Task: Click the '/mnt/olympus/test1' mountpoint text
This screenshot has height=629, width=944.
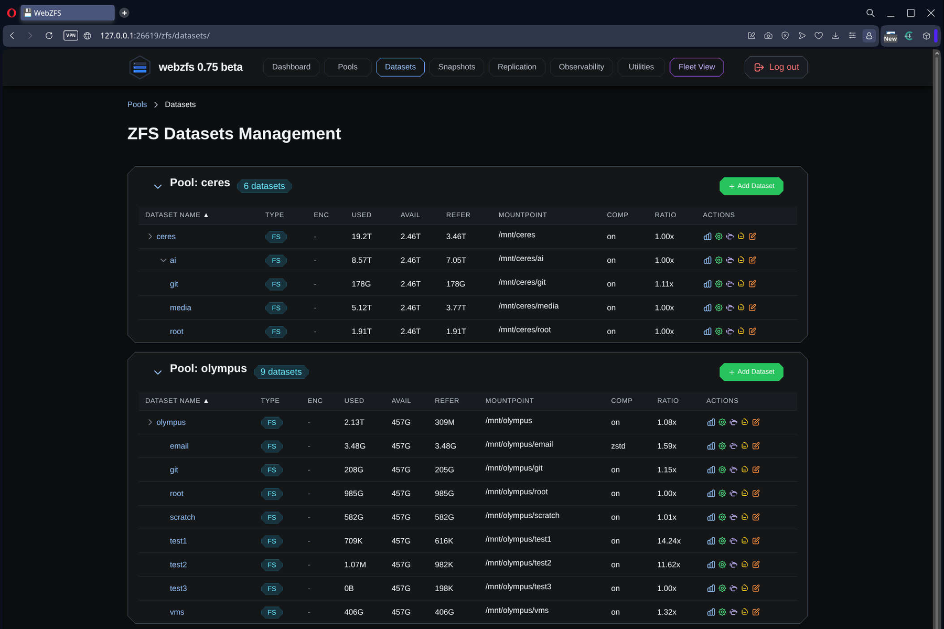Action: pyautogui.click(x=518, y=539)
